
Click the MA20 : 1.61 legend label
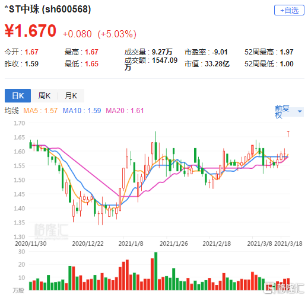[125, 111]
